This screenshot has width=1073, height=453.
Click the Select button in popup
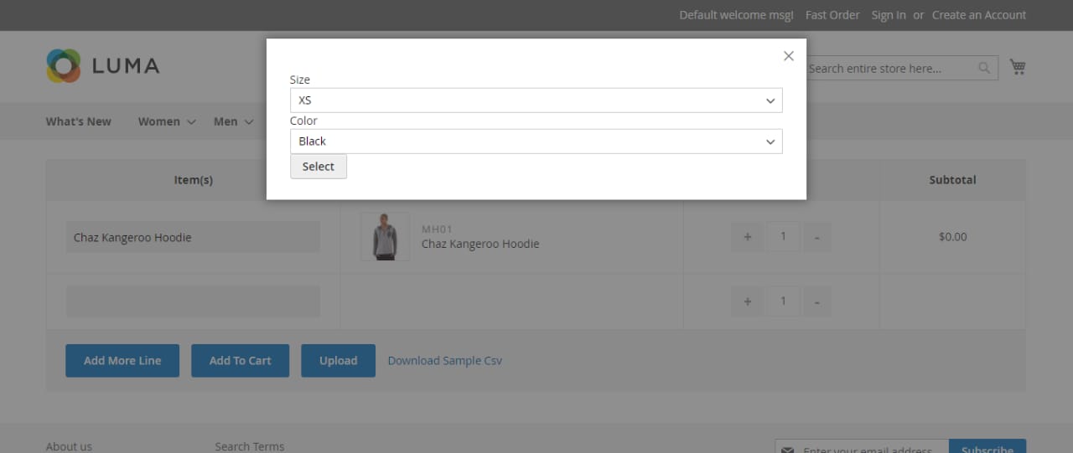[x=319, y=167]
